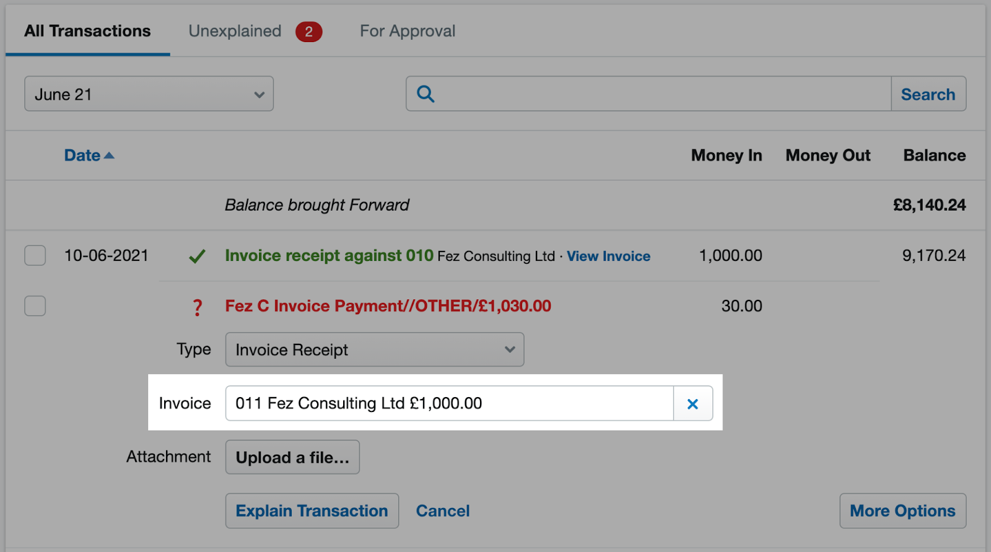991x552 pixels.
Task: Click the magnifying glass search icon
Action: pos(425,94)
